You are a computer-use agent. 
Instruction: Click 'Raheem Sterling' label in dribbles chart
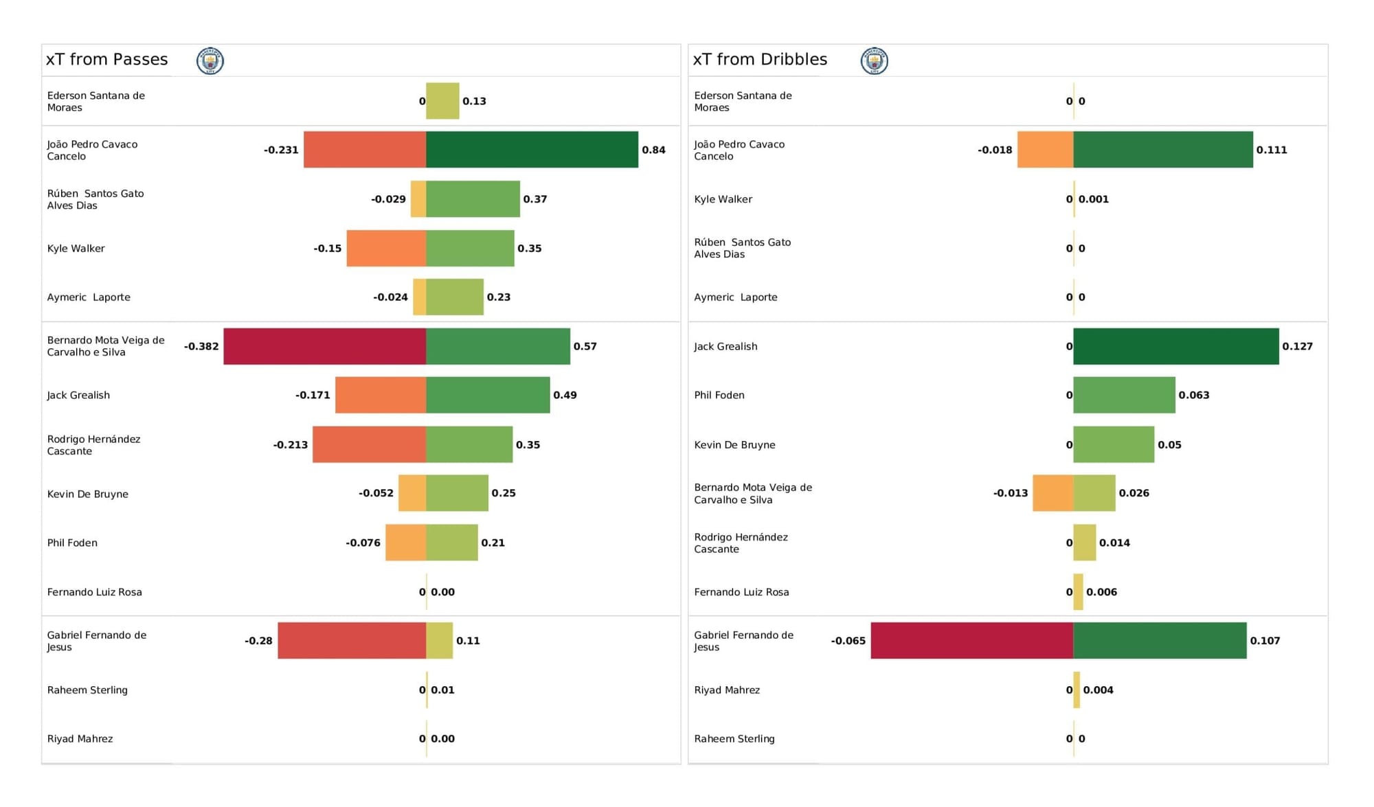(734, 739)
